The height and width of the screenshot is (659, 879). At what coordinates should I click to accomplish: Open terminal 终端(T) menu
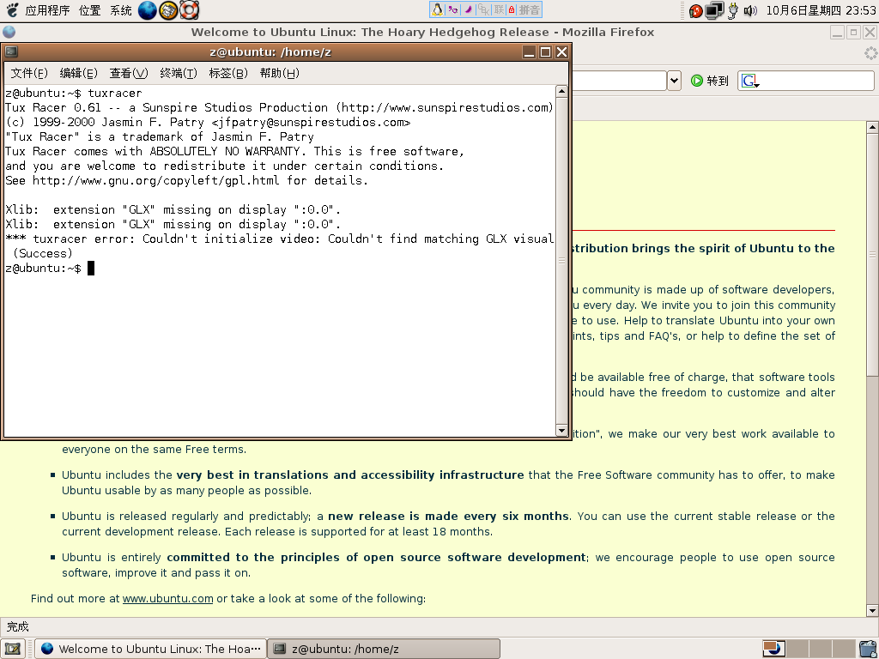click(179, 73)
